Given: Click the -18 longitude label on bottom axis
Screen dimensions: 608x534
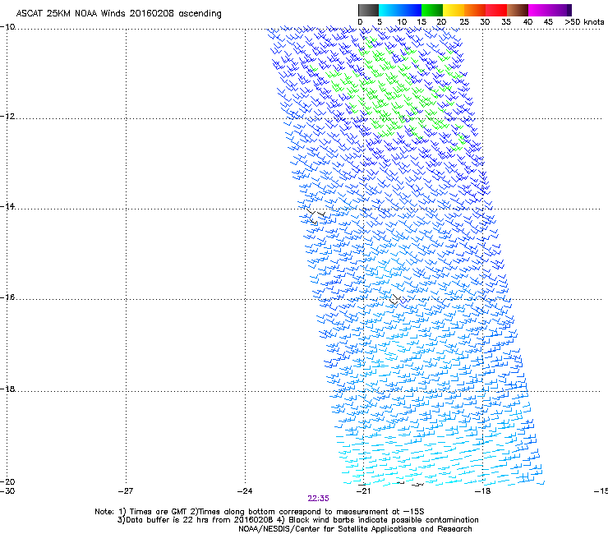Looking at the screenshot, I should pos(482,491).
